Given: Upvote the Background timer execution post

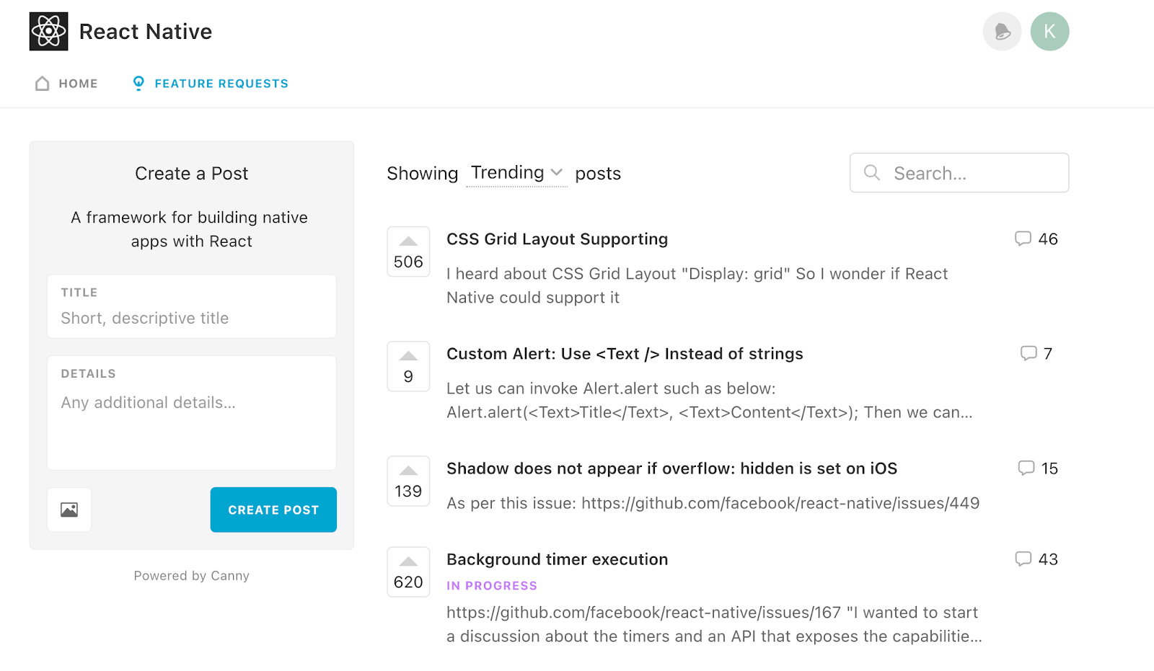Looking at the screenshot, I should pos(408,572).
